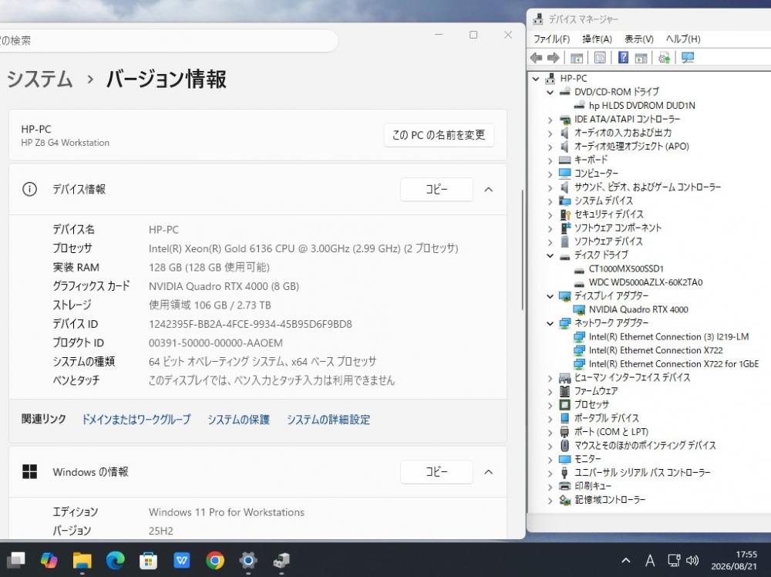Launch Google Chrome from the taskbar
The height and width of the screenshot is (577, 771).
tap(215, 560)
